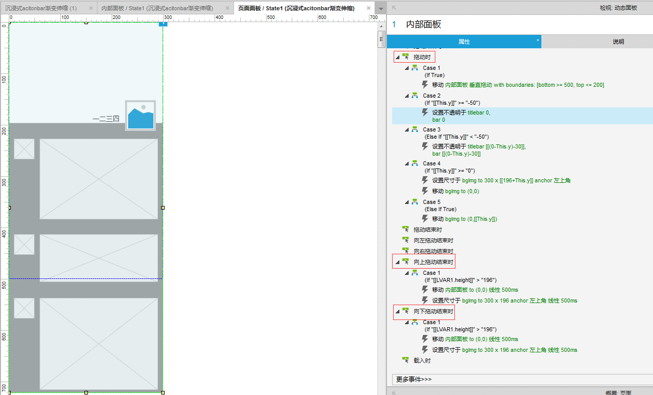
Task: Select condition Else If "[[This.y]]" < "-50"
Action: [456, 137]
